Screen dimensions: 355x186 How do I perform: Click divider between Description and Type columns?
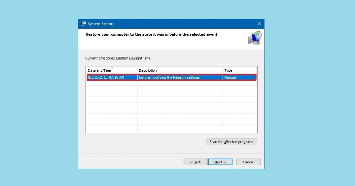pyautogui.click(x=223, y=70)
